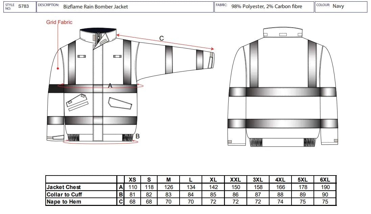Image resolution: width=371 pixels, height=214 pixels.
Task: Click the Jacket Chest row label
Action: coord(64,187)
